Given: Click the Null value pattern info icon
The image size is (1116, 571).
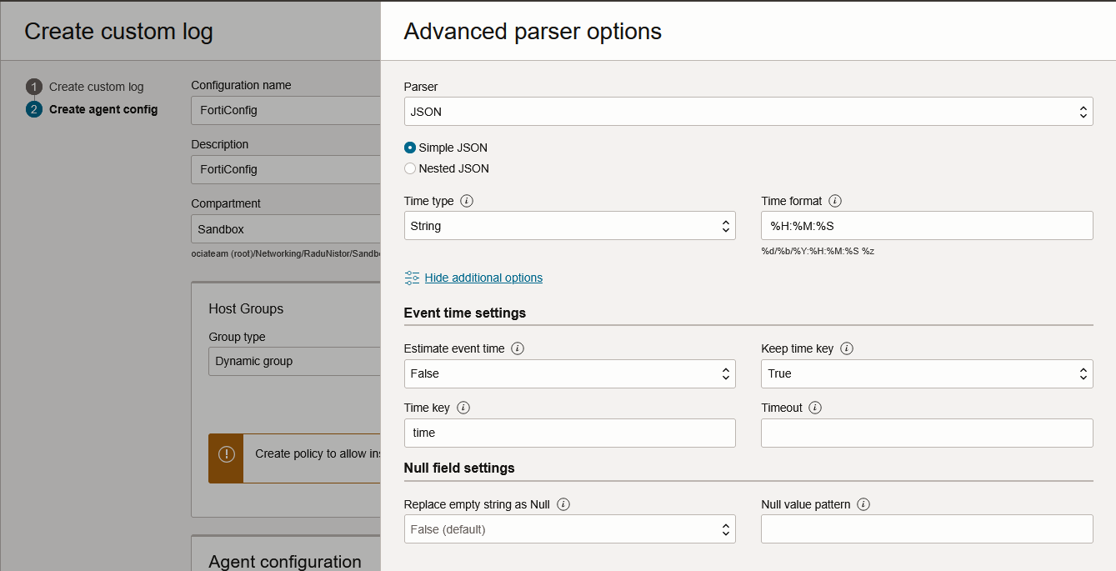Looking at the screenshot, I should [863, 504].
